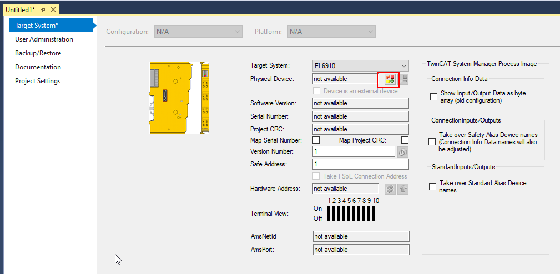Click the Serial Number field
Viewport: 560px width, 274px height.
(360, 116)
